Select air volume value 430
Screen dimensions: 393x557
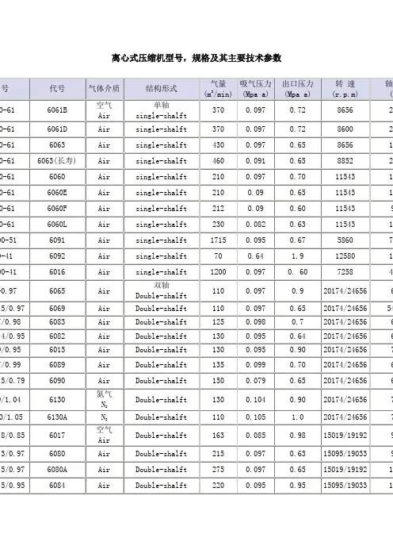coord(218,145)
